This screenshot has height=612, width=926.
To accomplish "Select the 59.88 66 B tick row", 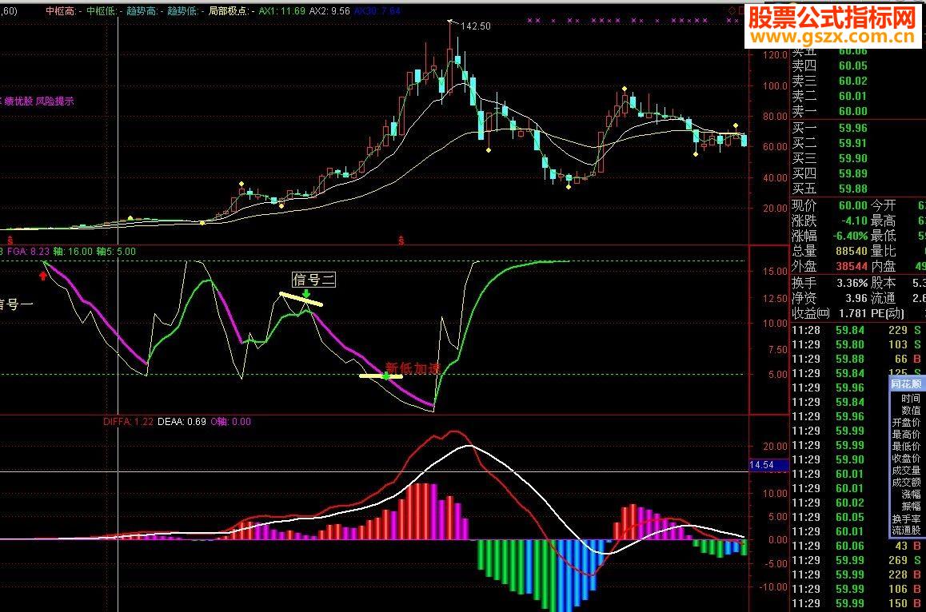I will click(x=856, y=359).
